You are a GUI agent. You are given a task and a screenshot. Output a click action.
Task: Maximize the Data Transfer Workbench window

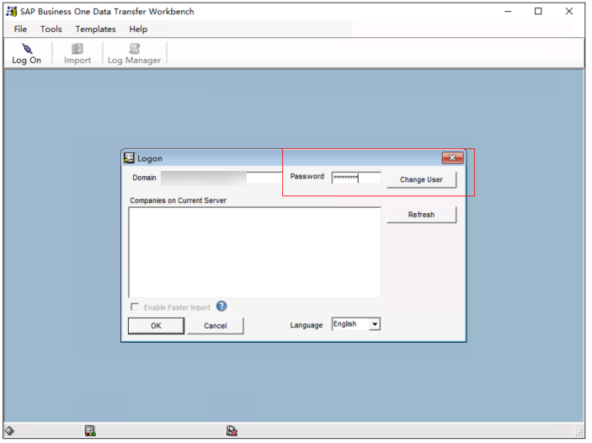[x=538, y=11]
